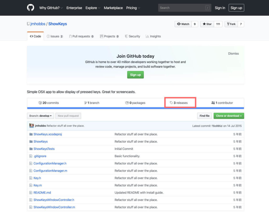Focus the Search input field
269x212 pixels.
tap(185, 8)
